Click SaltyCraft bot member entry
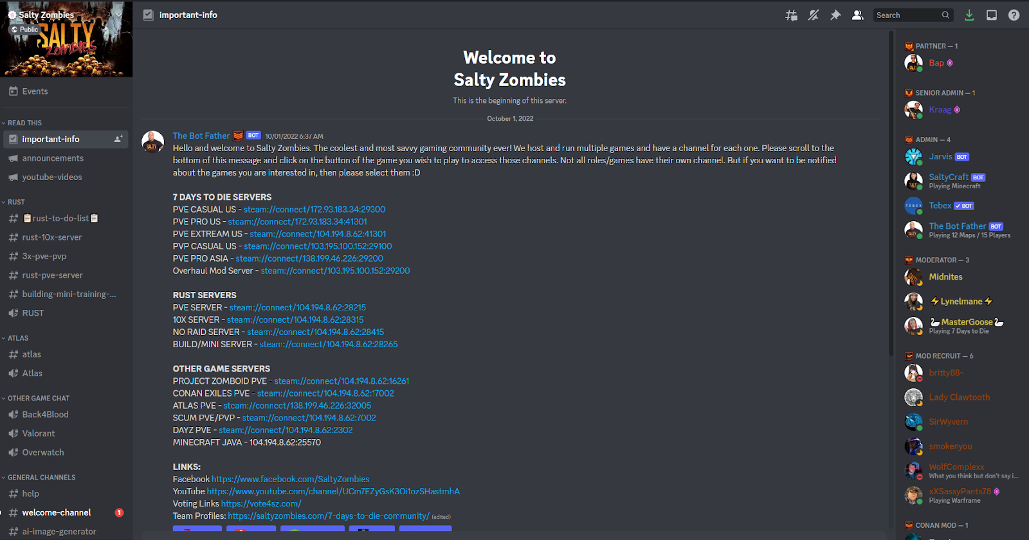Viewport: 1029px width, 540px height. pos(961,181)
